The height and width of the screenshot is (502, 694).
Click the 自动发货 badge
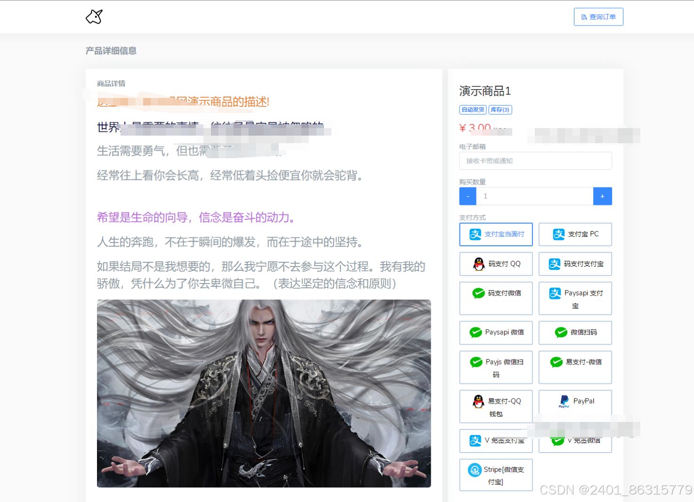pyautogui.click(x=472, y=110)
